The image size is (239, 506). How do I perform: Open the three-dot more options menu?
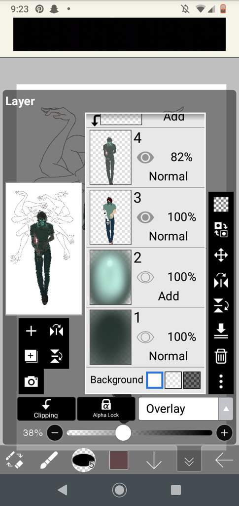point(221,381)
